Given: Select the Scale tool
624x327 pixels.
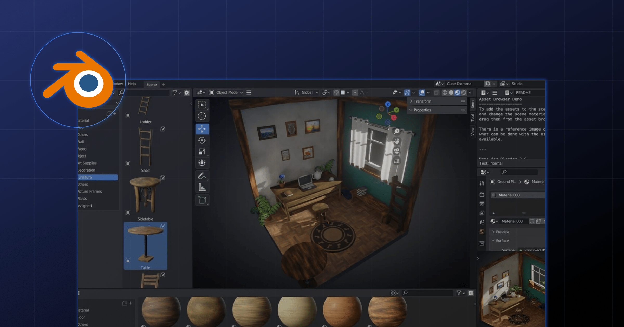Looking at the screenshot, I should 202,152.
